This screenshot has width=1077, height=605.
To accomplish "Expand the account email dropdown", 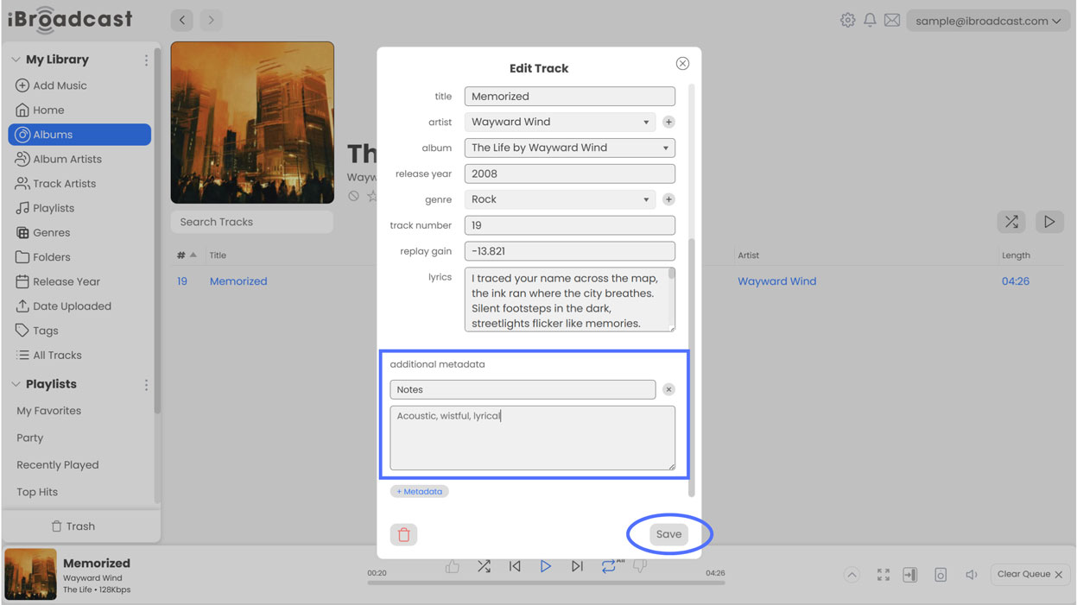I will pos(987,21).
